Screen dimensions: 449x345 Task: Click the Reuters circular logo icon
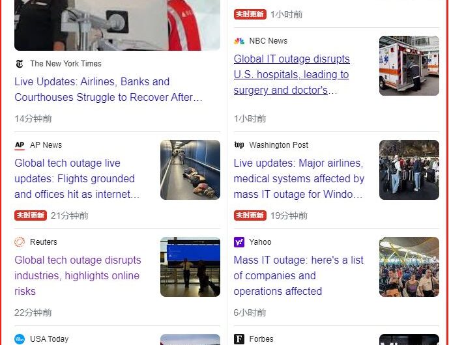pos(20,242)
